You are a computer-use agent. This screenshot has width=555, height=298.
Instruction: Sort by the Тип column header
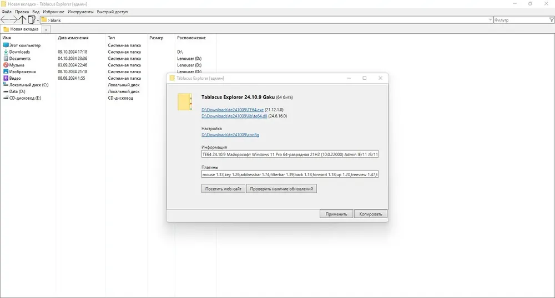coord(111,38)
